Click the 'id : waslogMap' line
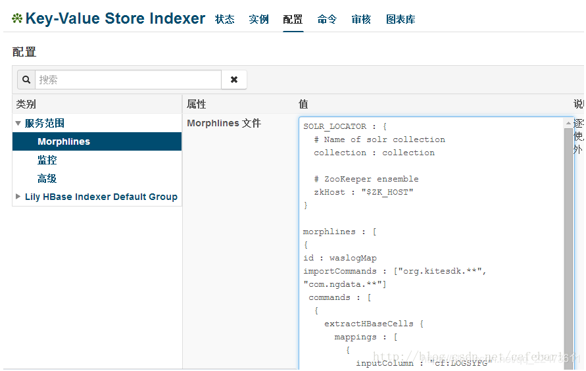This screenshot has height=371, width=586. 340,258
